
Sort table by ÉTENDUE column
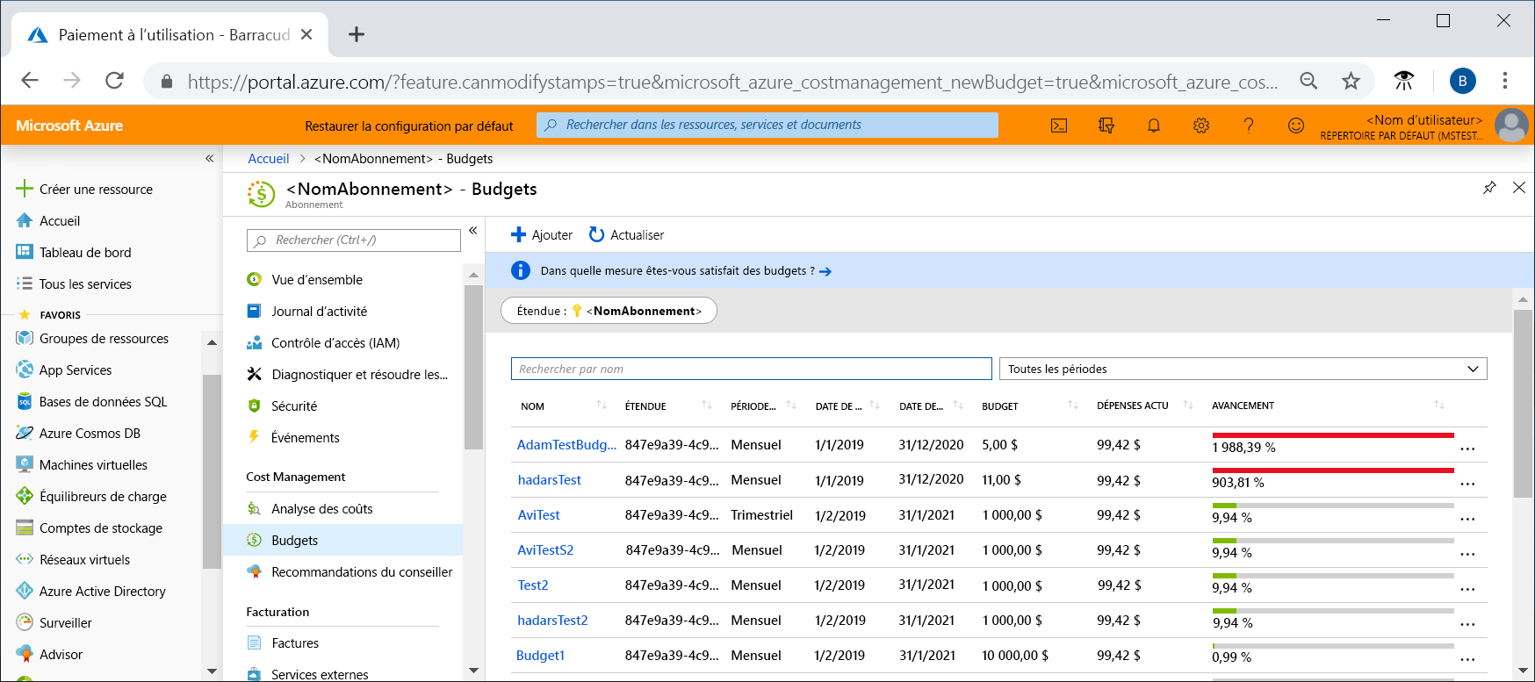(707, 406)
